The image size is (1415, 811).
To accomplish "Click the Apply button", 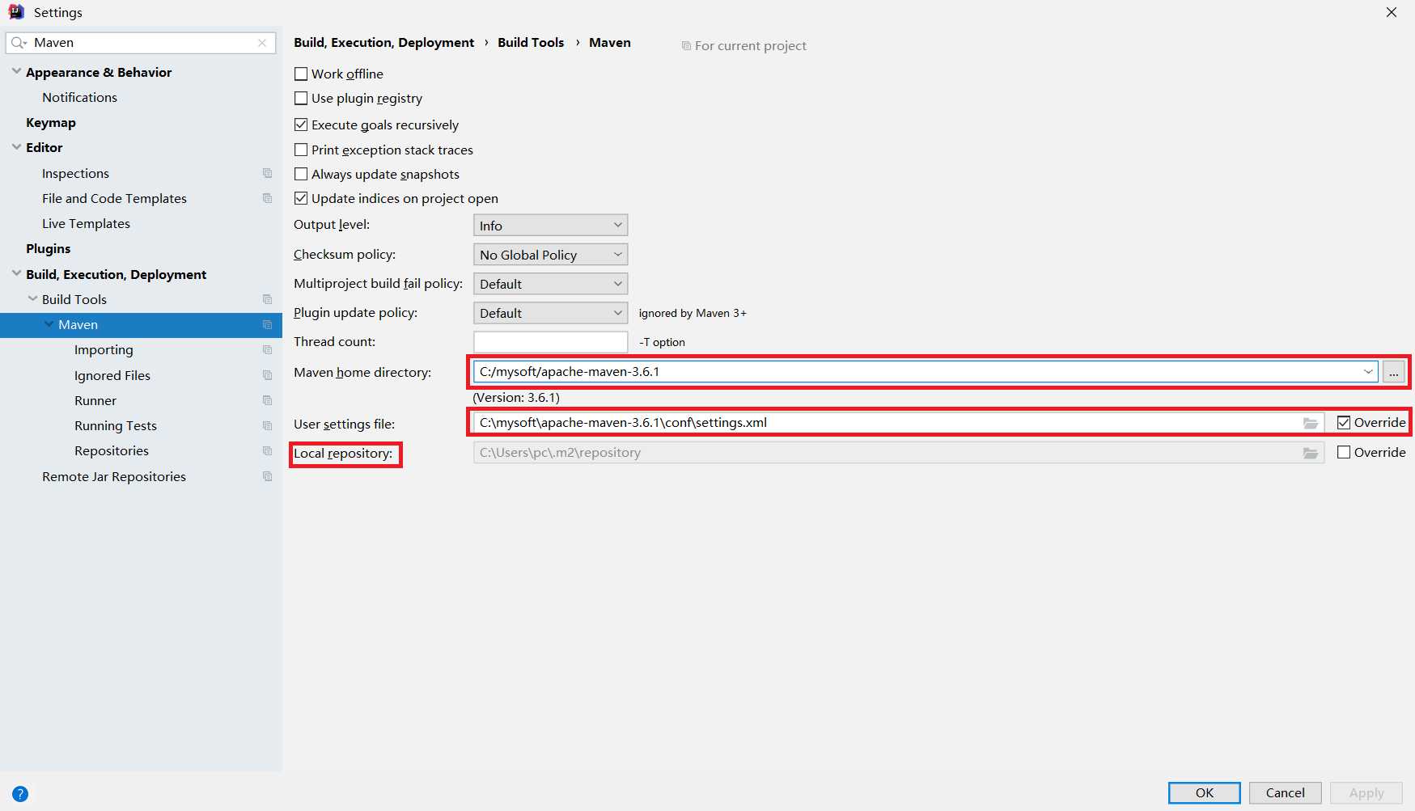I will [1366, 793].
